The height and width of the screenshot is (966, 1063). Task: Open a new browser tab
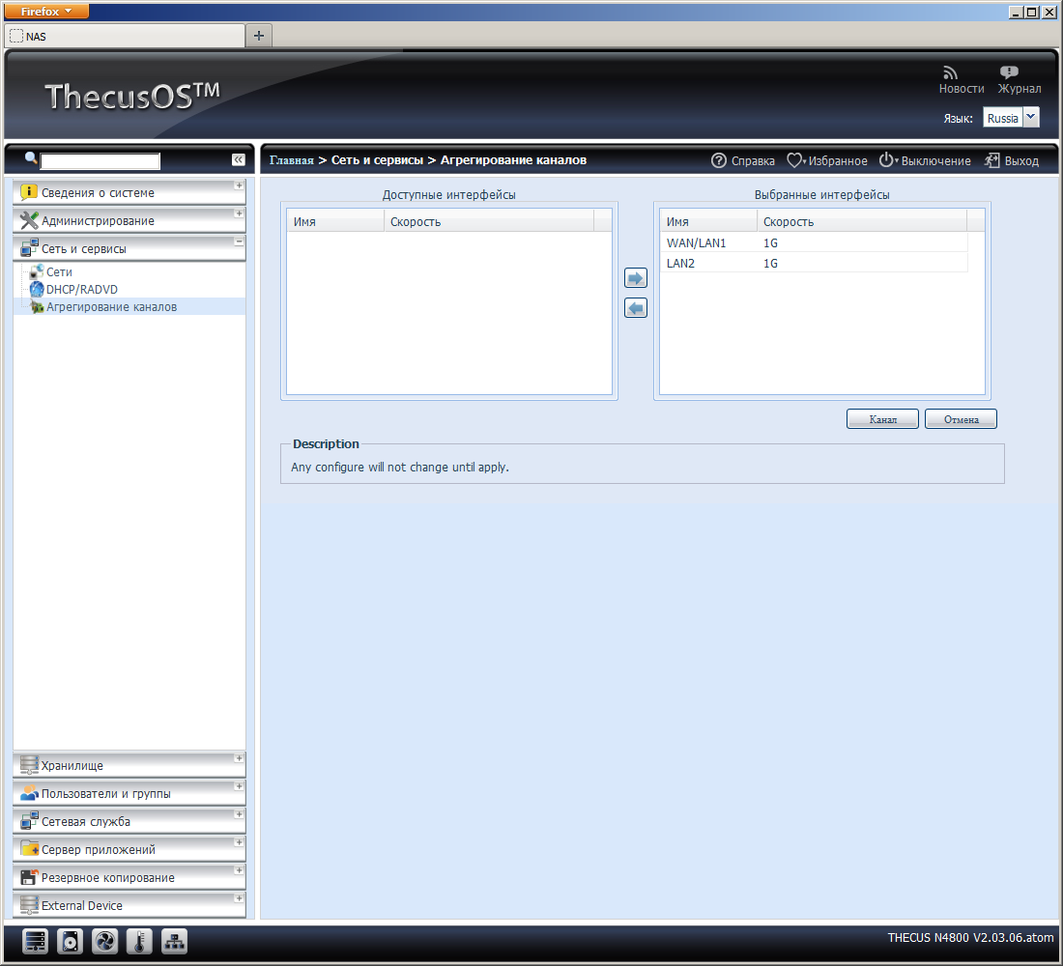click(259, 35)
